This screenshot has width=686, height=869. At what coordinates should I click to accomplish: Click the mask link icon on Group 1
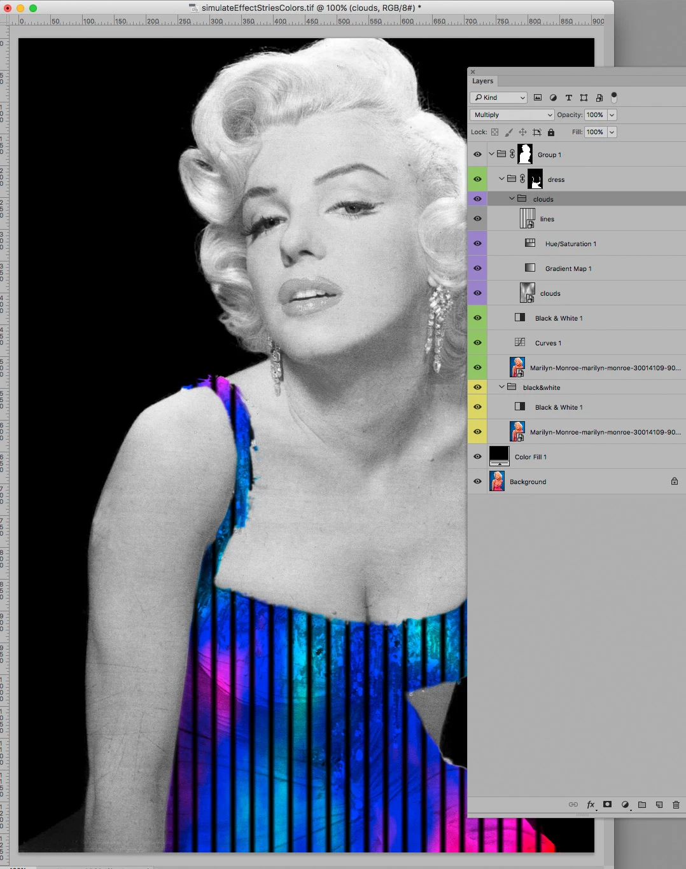pos(512,154)
